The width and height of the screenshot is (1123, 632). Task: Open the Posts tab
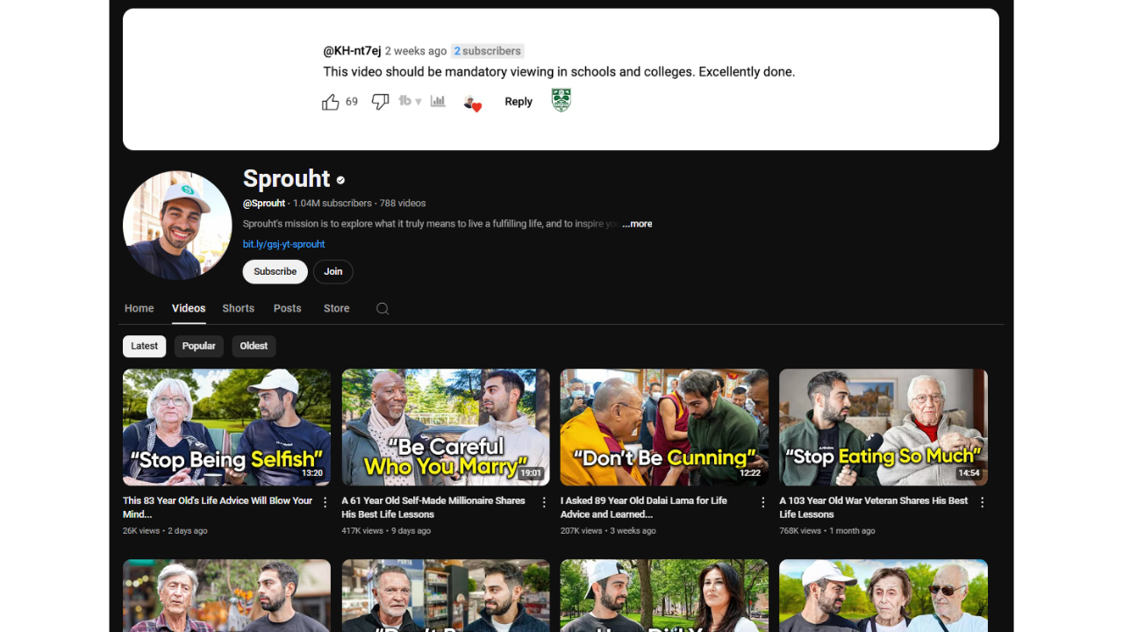[x=288, y=308]
